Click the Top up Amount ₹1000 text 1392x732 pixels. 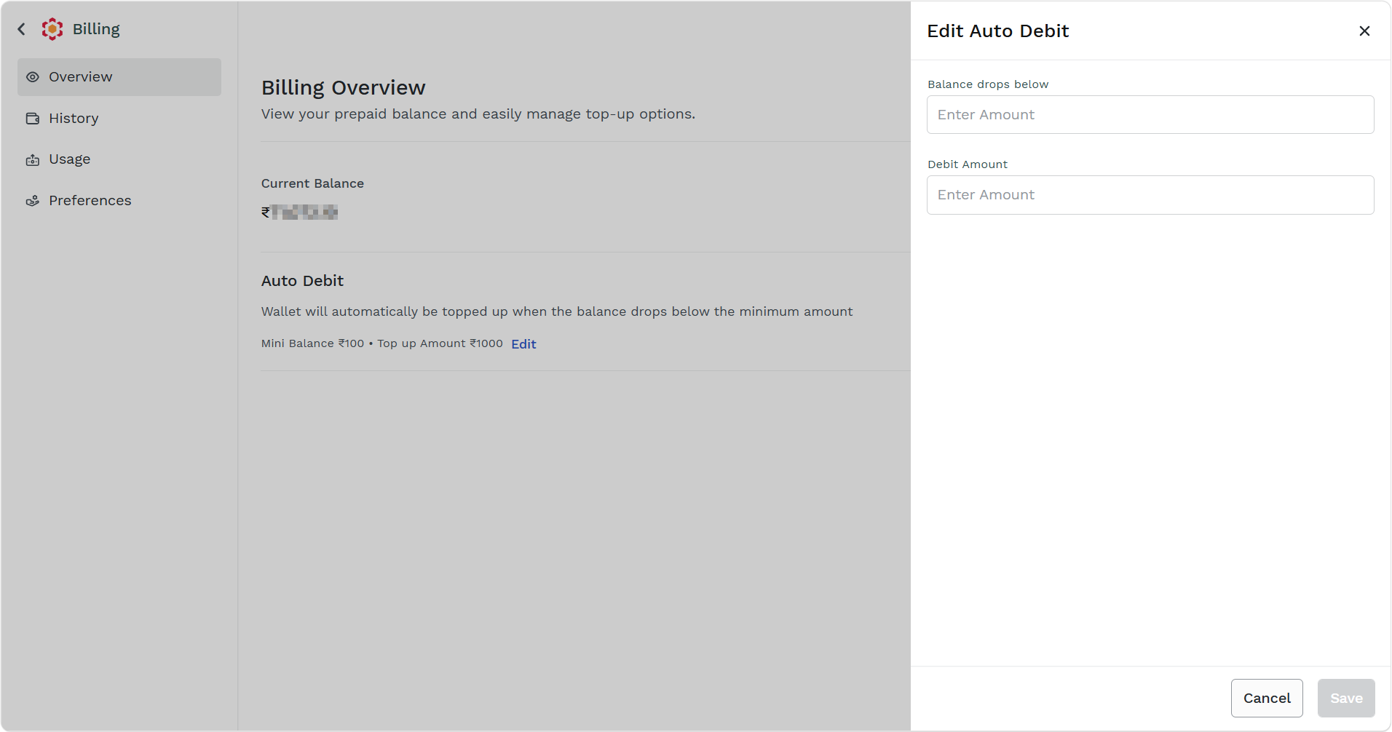[440, 343]
